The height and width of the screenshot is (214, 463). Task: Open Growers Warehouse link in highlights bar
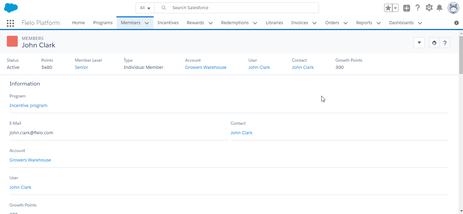click(x=206, y=67)
